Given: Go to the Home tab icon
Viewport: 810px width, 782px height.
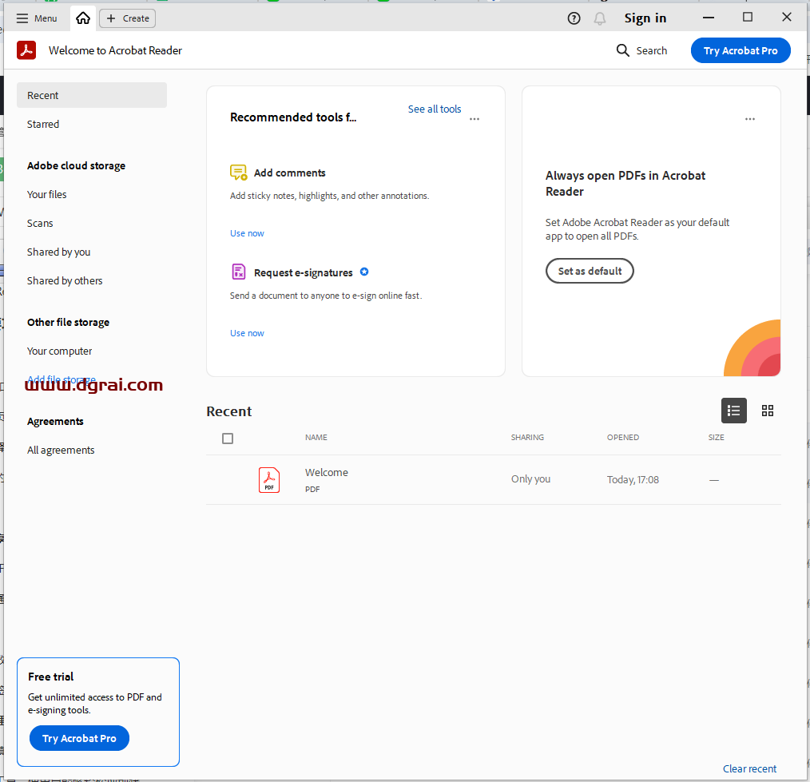Looking at the screenshot, I should [x=82, y=18].
